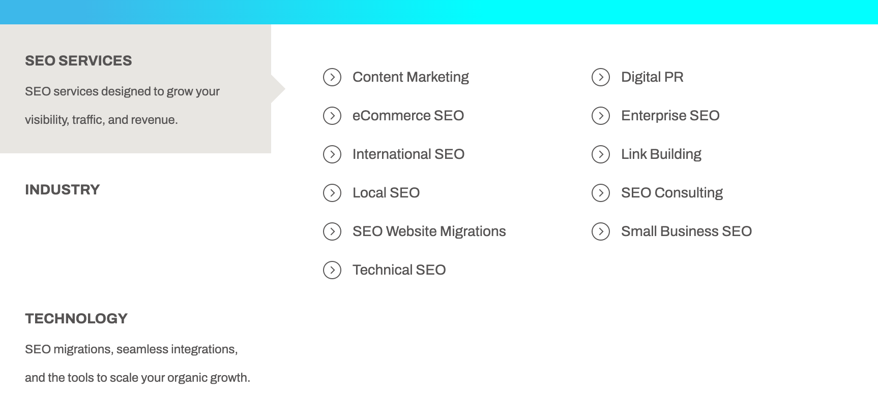The height and width of the screenshot is (399, 878).
Task: Click the circled arrow next to Small Business SEO
Action: (601, 231)
